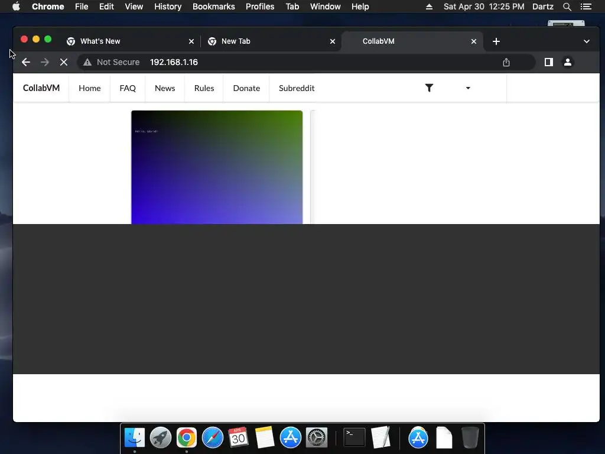605x454 pixels.
Task: Go back with the browser back arrow
Action: 26,62
